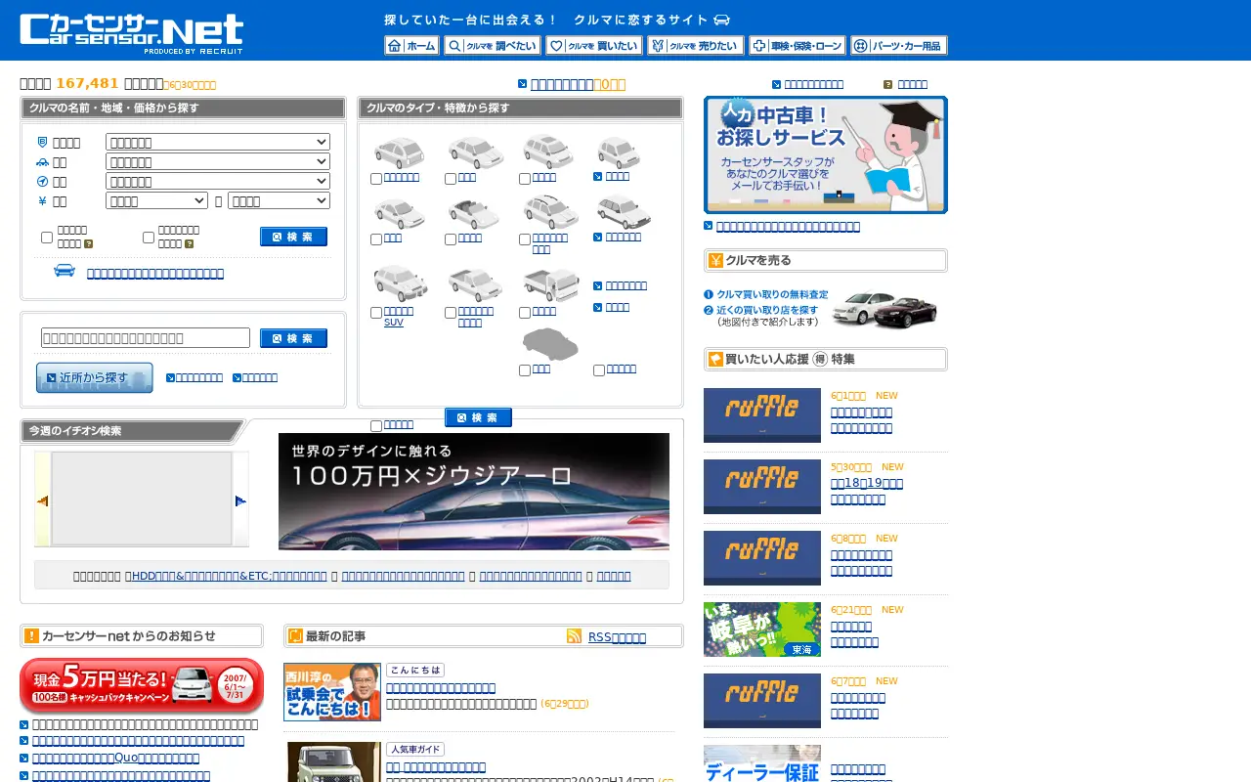The width and height of the screenshot is (1251, 782).
Task: Click 検索 below the car type grid
Action: point(478,417)
